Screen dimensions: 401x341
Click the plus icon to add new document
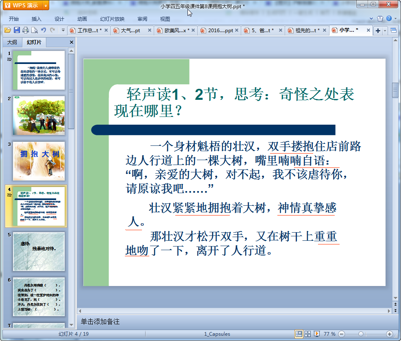[x=378, y=31]
